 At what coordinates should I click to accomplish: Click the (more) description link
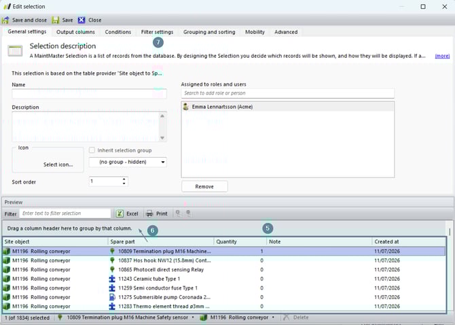point(442,56)
